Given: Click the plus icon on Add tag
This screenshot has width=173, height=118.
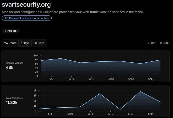Looking at the screenshot, I should tap(5, 31).
